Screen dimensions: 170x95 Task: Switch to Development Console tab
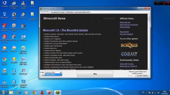[x=58, y=12]
